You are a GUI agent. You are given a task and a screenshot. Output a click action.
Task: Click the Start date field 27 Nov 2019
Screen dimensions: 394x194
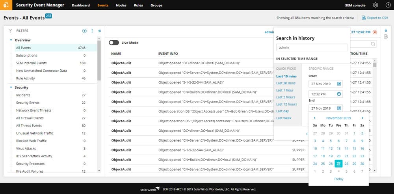(x=326, y=84)
